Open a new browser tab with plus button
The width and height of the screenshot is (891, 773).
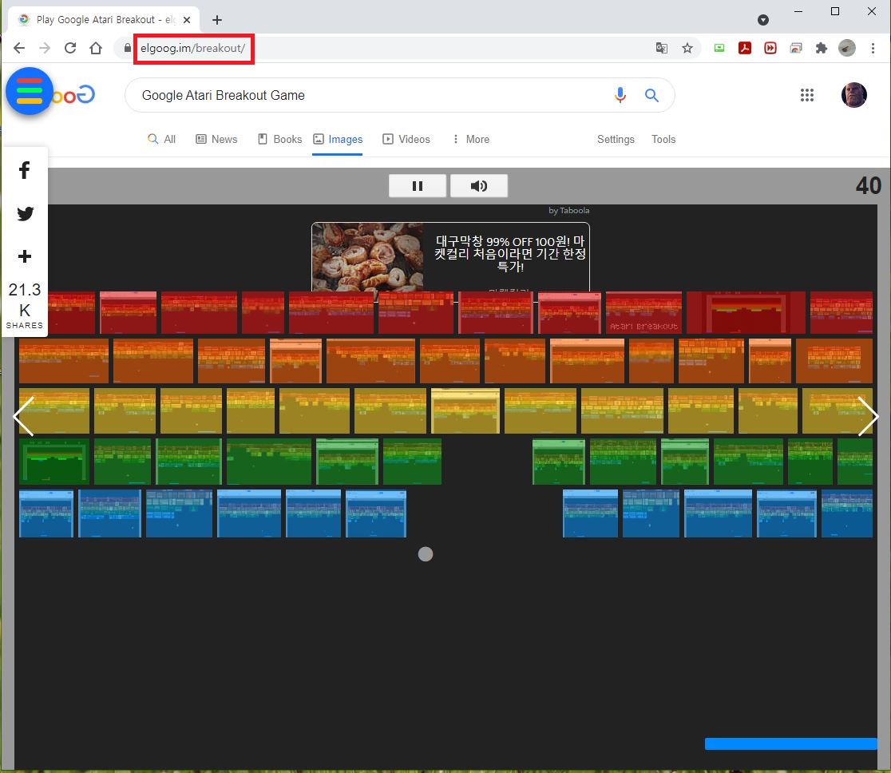point(217,20)
